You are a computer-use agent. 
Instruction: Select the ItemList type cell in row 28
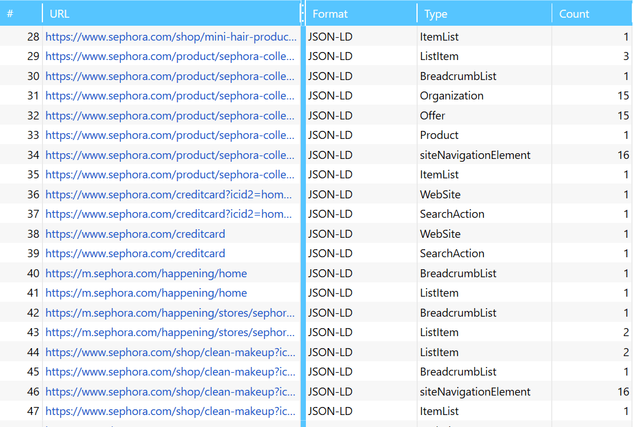(485, 37)
